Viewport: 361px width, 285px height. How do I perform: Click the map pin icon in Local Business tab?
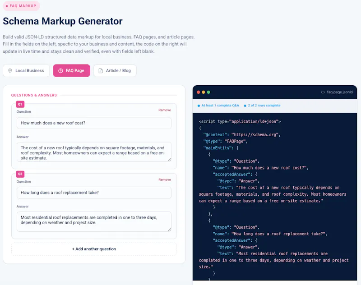coord(10,71)
